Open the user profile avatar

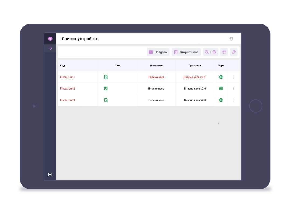click(231, 39)
